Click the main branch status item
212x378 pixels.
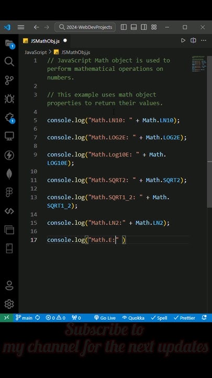point(24,318)
